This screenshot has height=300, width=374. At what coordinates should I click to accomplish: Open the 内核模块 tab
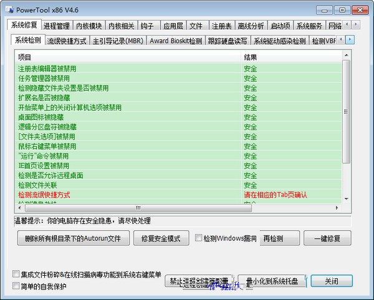89,26
